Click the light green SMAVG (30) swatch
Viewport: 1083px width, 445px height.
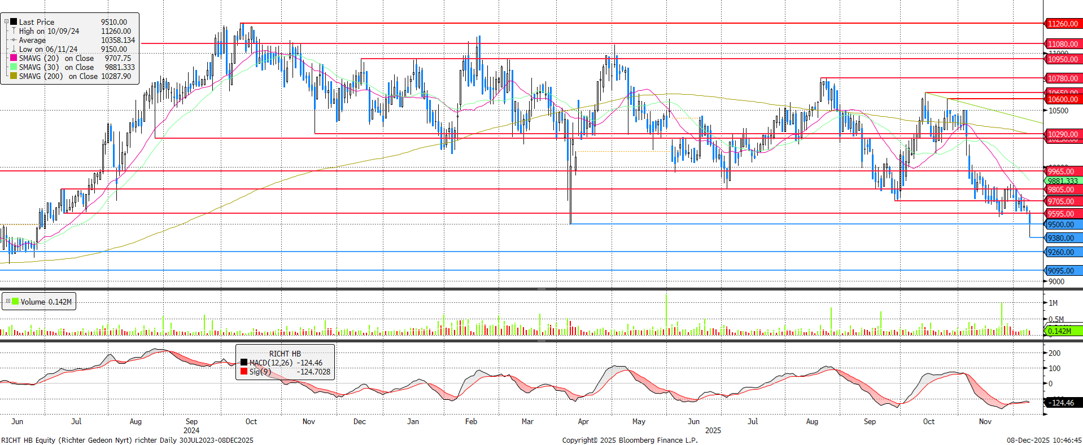(14, 67)
